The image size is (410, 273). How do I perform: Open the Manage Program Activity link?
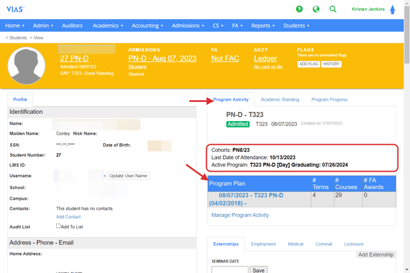point(240,215)
